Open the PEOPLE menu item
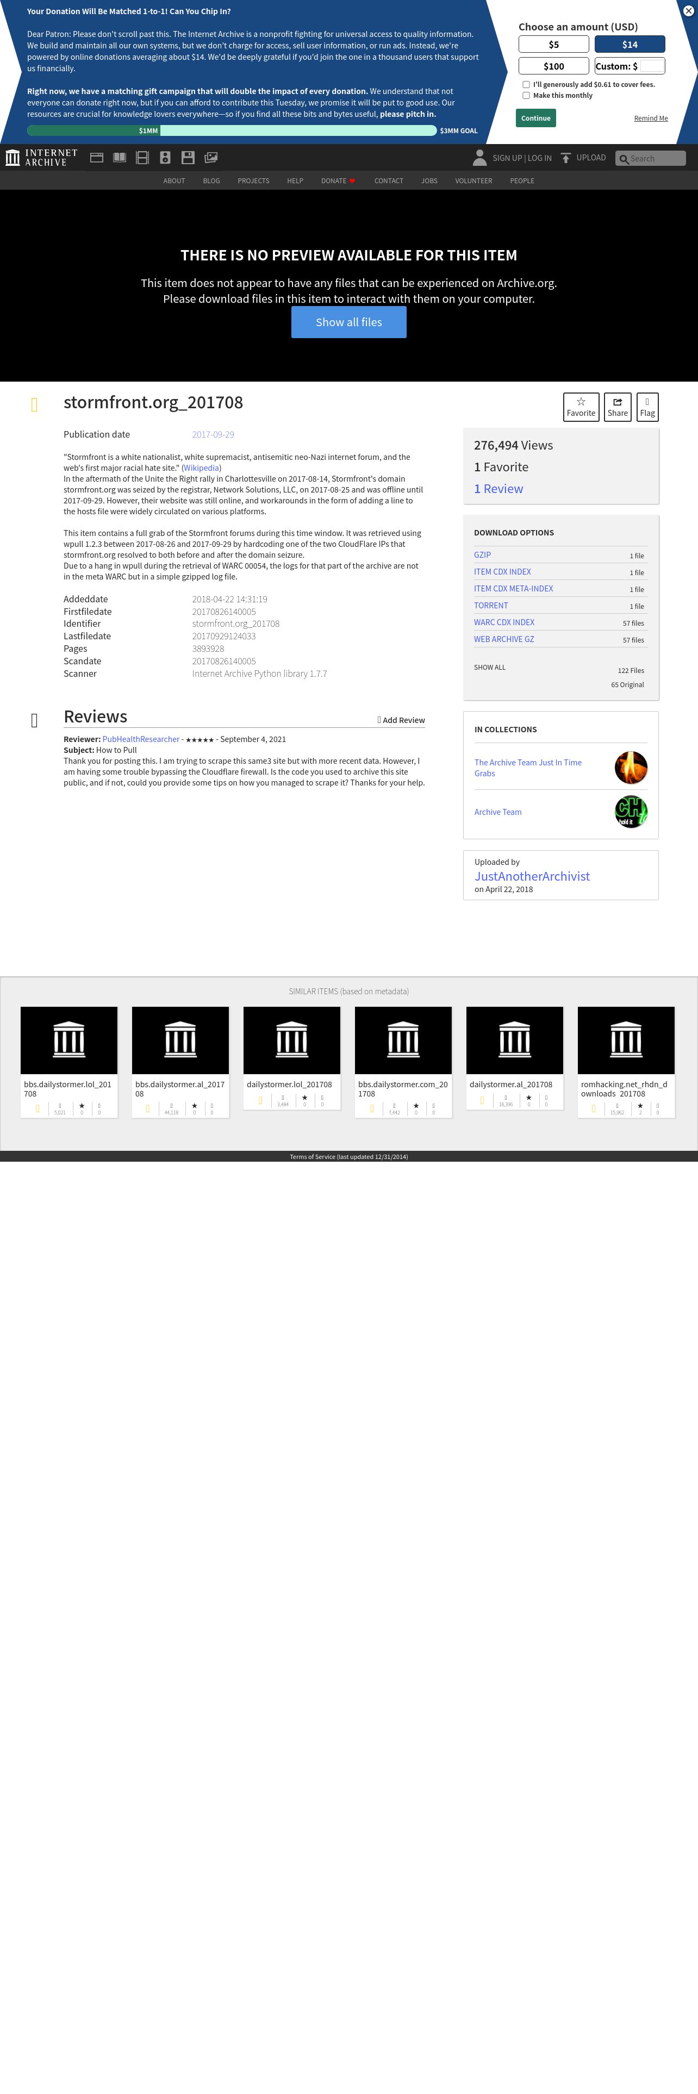The image size is (698, 2094). point(522,180)
